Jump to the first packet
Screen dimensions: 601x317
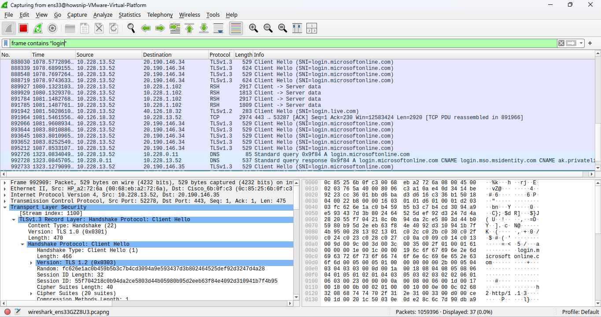pyautogui.click(x=189, y=28)
